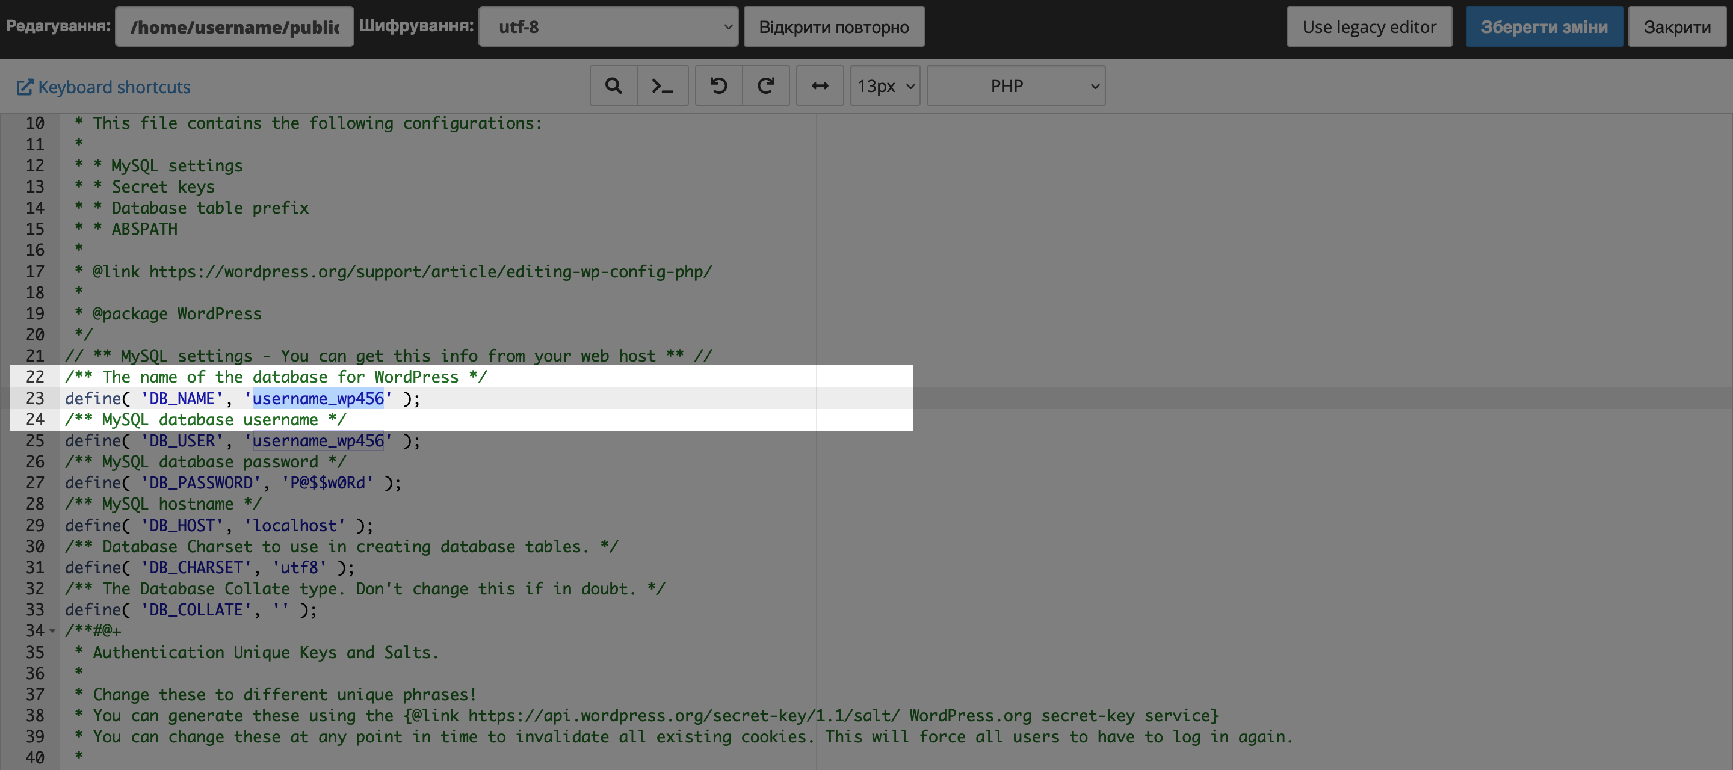Screen dimensions: 1733x770
Task: Click the Відкрити повторно button
Action: coord(833,27)
